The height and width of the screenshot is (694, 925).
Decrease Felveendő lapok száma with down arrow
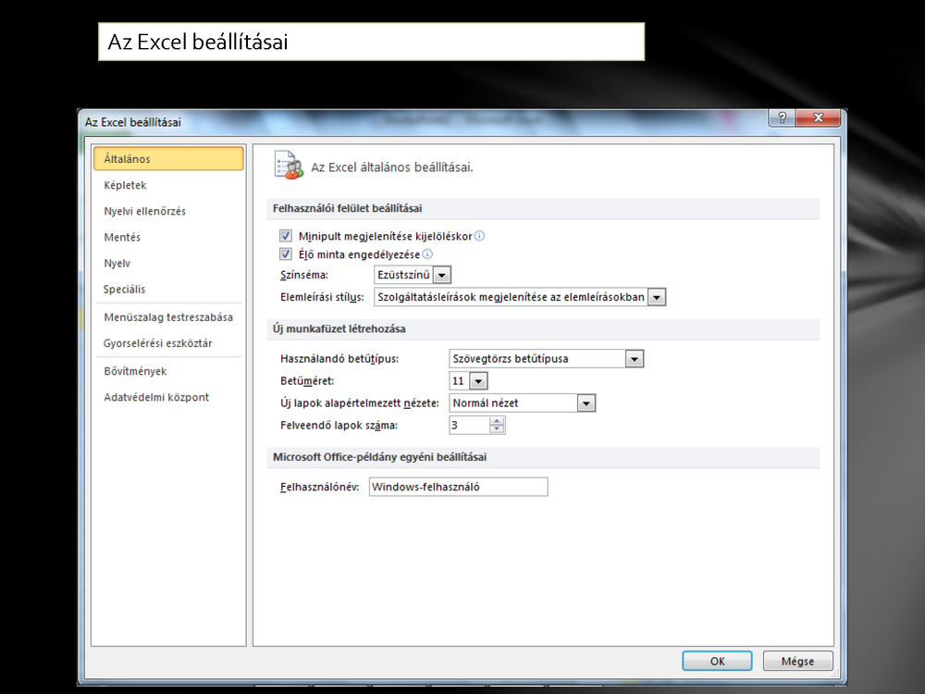coord(497,429)
